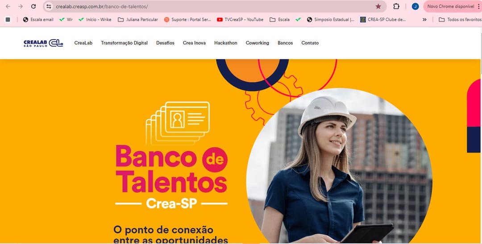Open the site information icon in address bar

point(49,6)
